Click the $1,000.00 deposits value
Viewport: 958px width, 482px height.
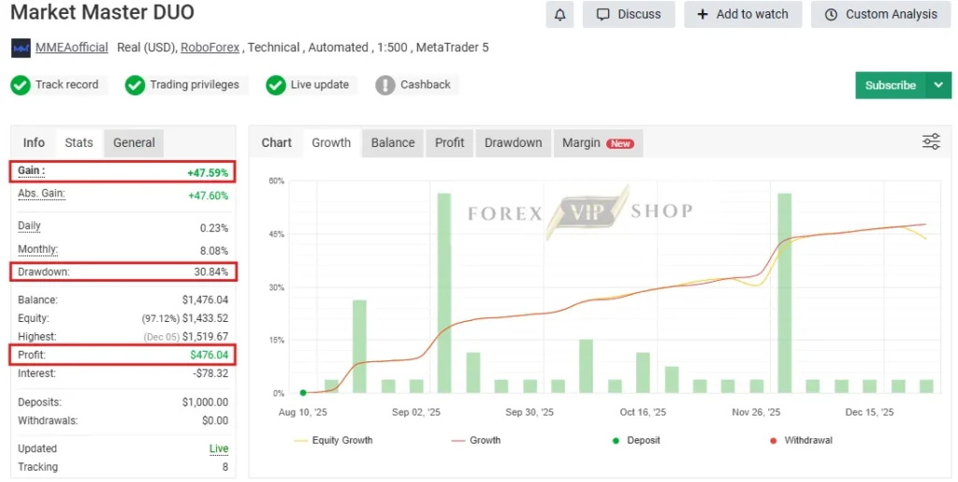coord(205,402)
